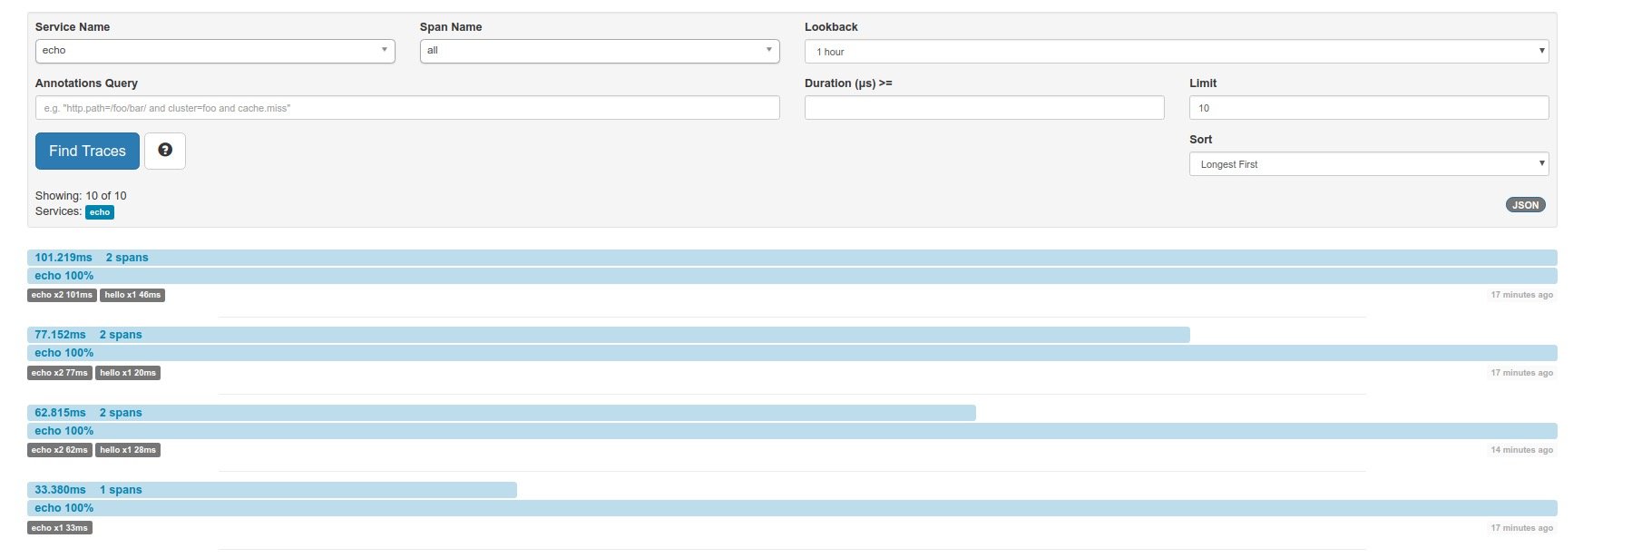Open the Sort dropdown set to Longest First
The height and width of the screenshot is (558, 1632).
(x=1368, y=164)
